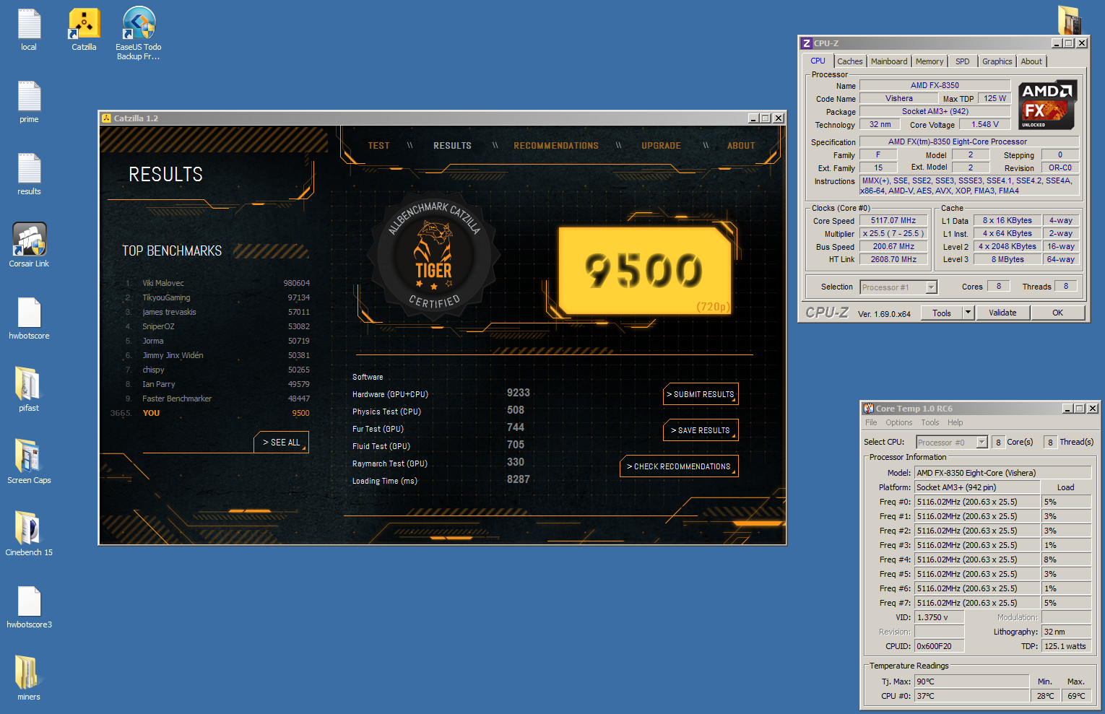Open the miners folder icon
The height and width of the screenshot is (714, 1105).
coord(29,679)
